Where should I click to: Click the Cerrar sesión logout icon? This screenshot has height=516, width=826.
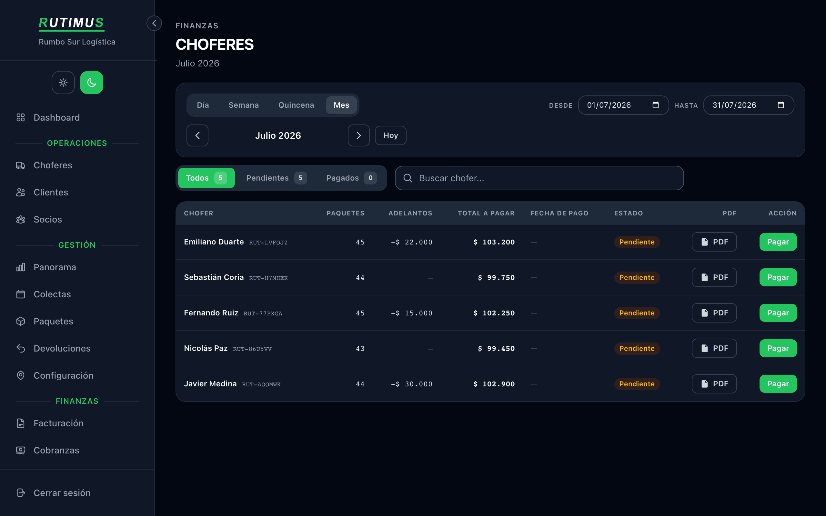[x=20, y=493]
